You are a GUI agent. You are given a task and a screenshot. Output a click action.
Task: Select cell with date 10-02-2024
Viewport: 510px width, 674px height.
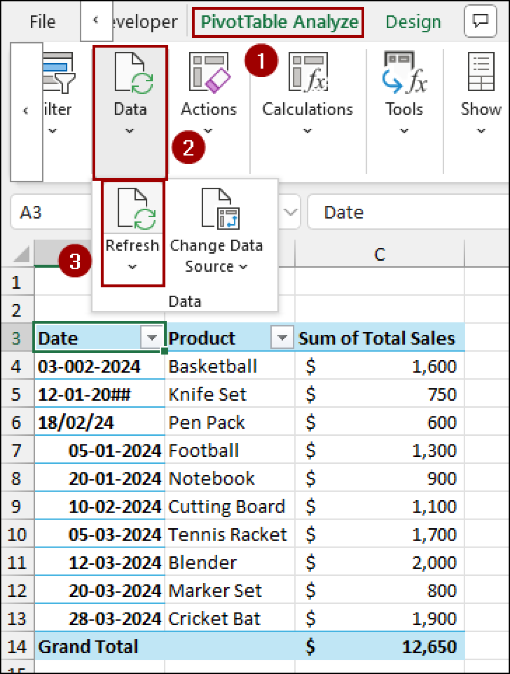tap(100, 507)
